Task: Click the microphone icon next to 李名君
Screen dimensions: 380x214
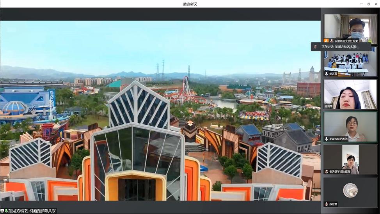Action: (327, 74)
